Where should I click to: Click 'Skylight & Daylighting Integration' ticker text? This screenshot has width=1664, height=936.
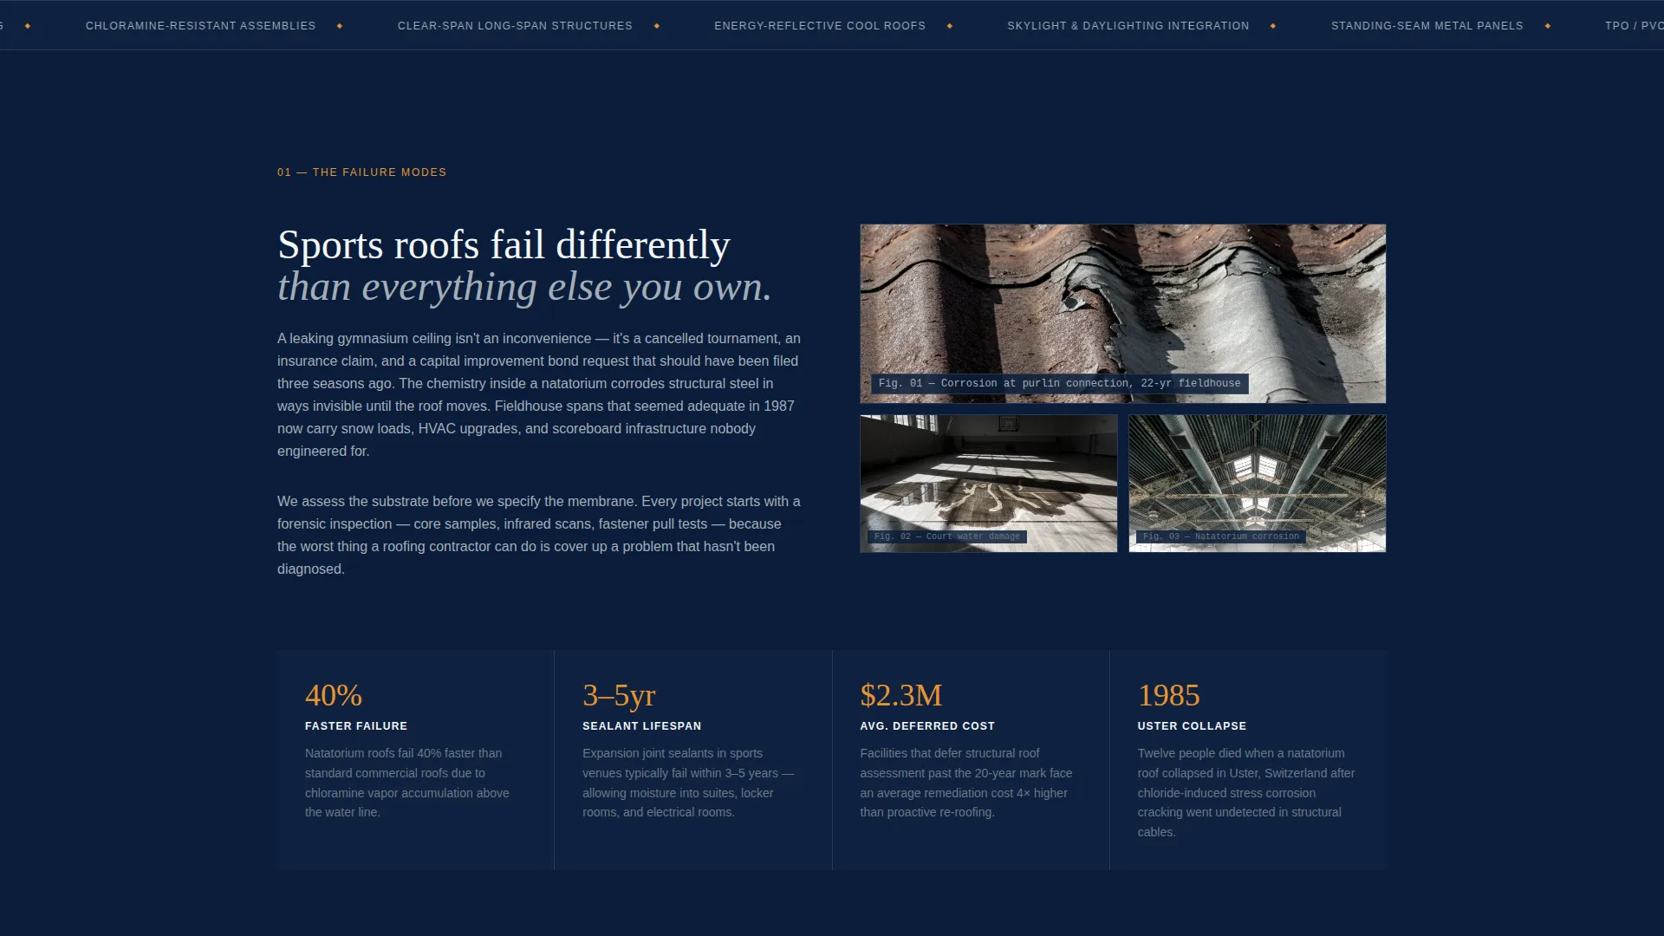pyautogui.click(x=1128, y=26)
